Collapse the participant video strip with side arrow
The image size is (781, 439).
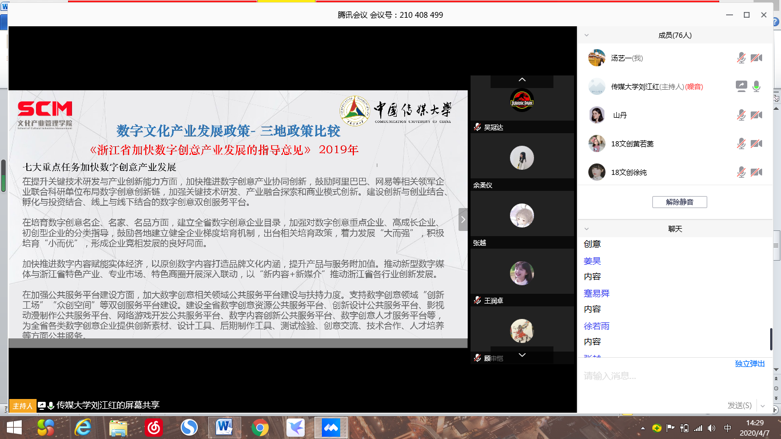pos(463,219)
